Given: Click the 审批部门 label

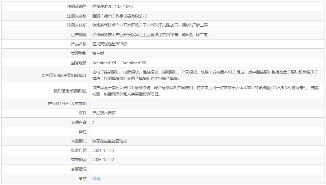Looking at the screenshot, I should click(79, 141).
